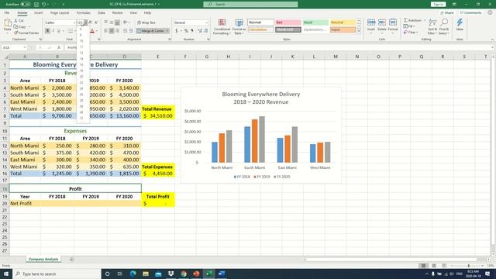
Task: Click the zoom slider in status bar
Action: click(468, 266)
